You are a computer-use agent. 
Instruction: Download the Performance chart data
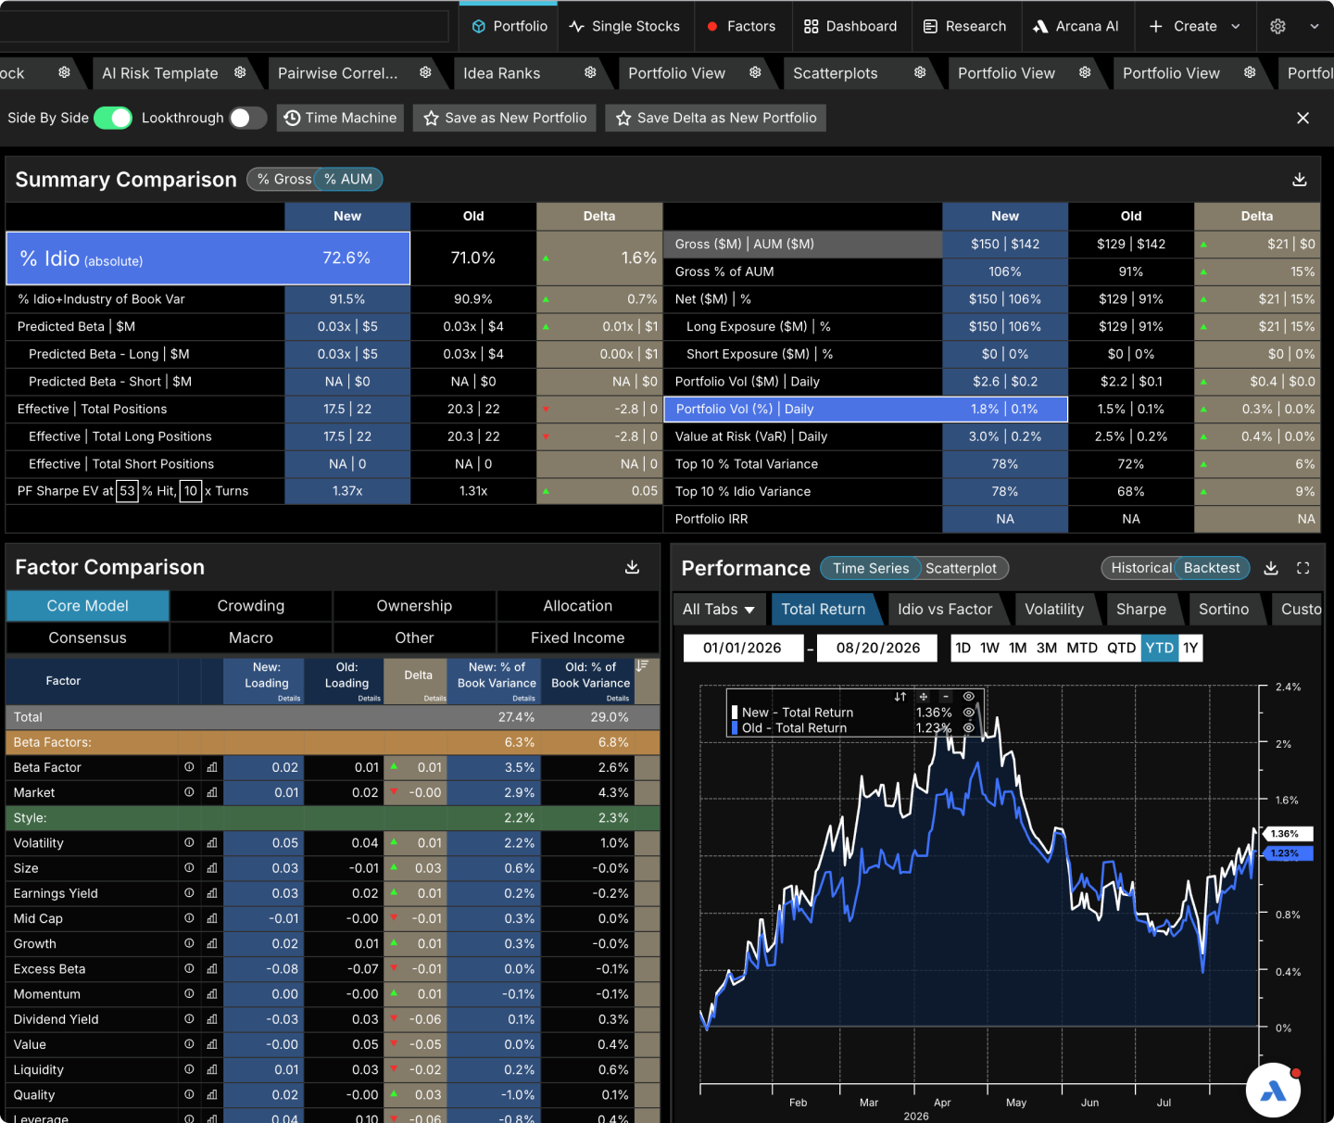coord(1271,568)
